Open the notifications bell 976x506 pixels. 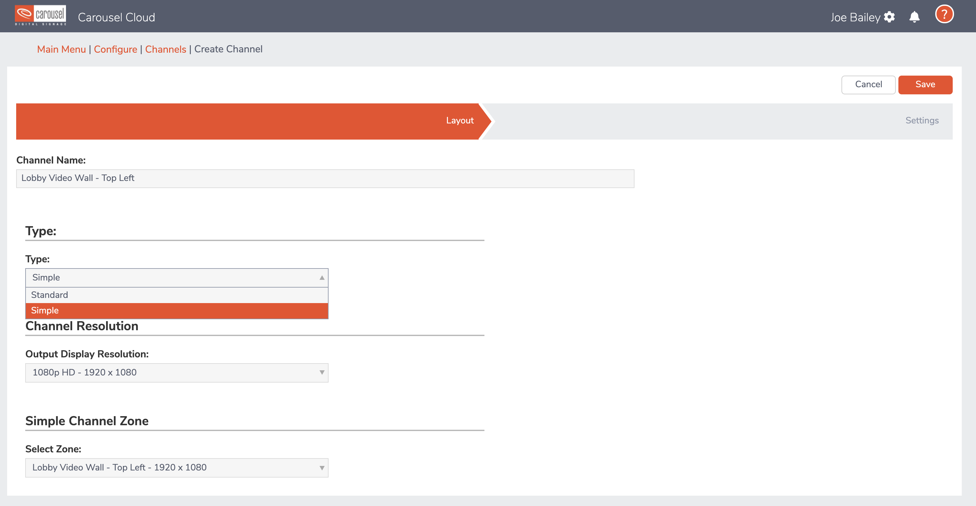[914, 17]
